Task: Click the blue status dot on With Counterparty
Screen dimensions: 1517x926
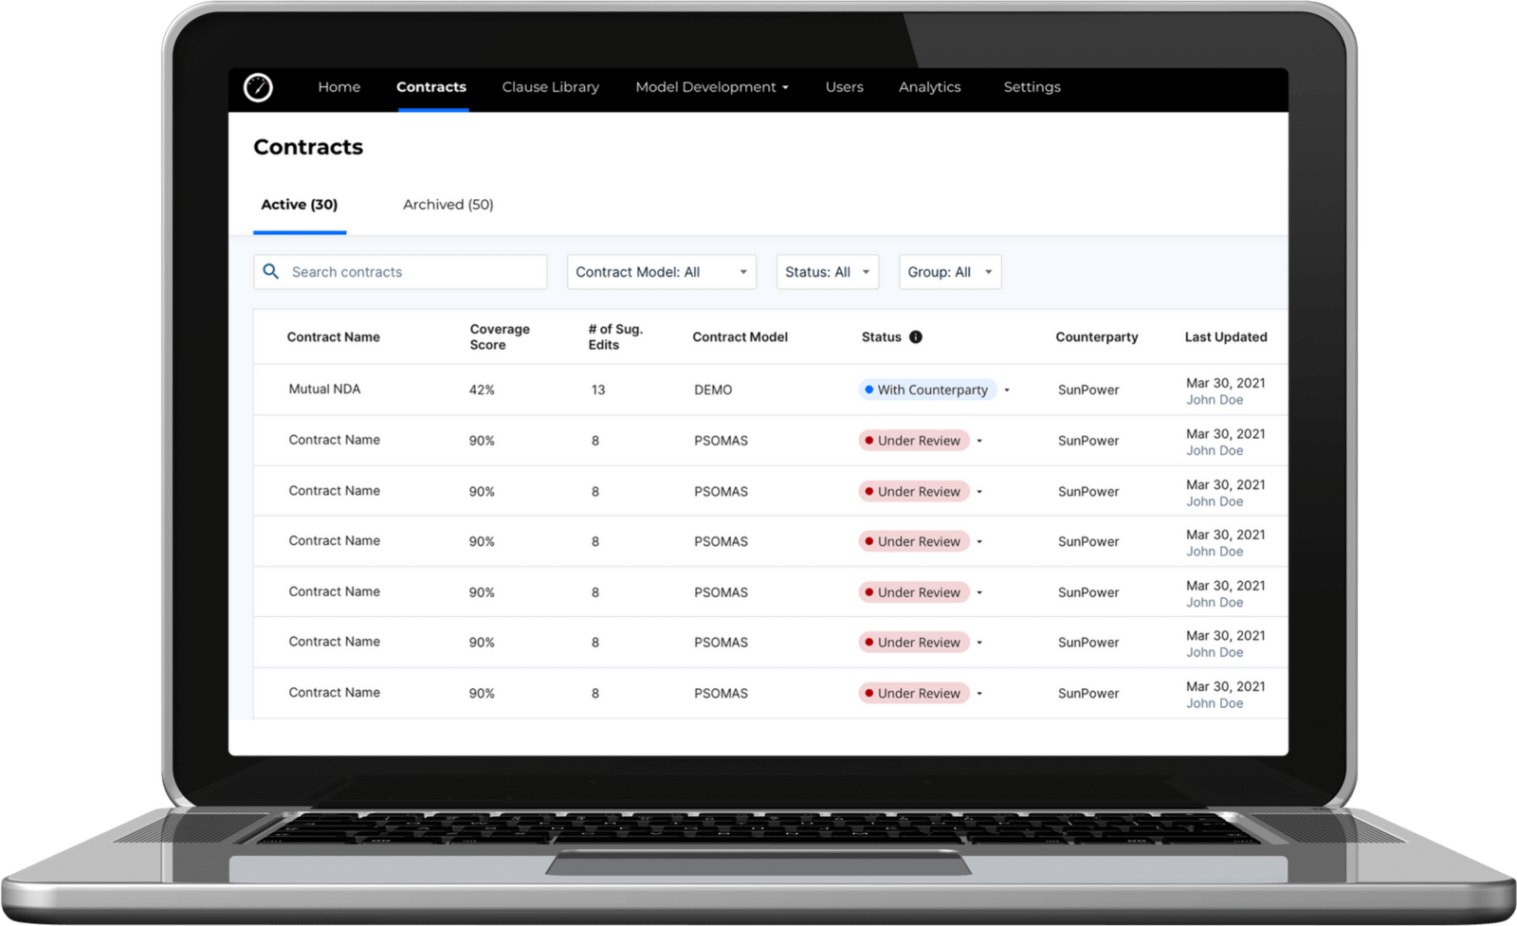Action: [x=869, y=389]
